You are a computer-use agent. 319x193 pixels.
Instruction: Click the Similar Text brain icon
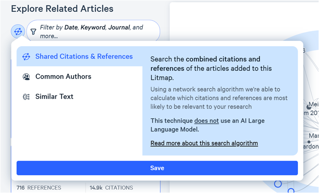coord(26,97)
